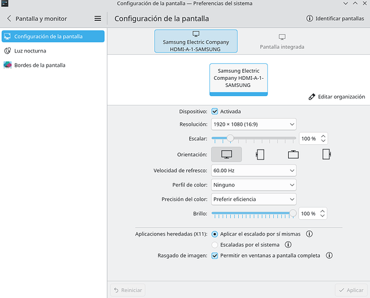The height and width of the screenshot is (298, 370).
Task: Show info icon next to Escaladas por el sistema
Action: [x=288, y=244]
